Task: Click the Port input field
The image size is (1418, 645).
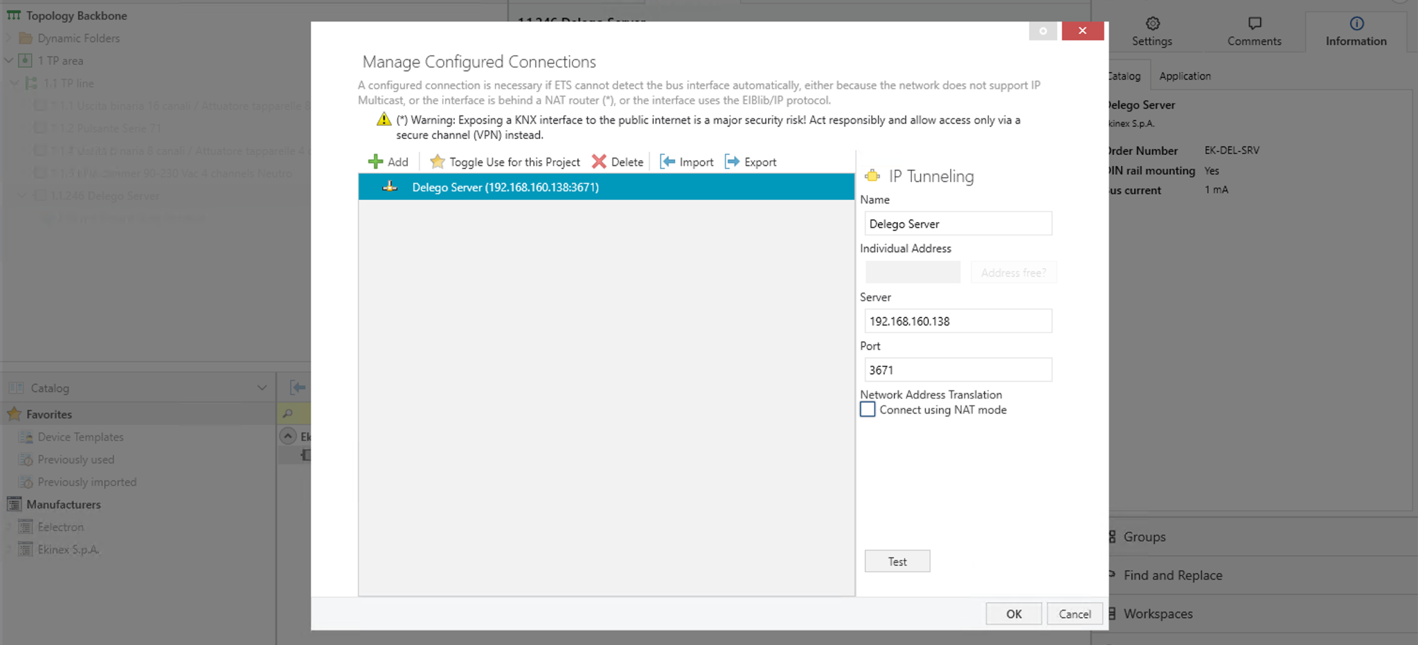Action: coord(958,370)
